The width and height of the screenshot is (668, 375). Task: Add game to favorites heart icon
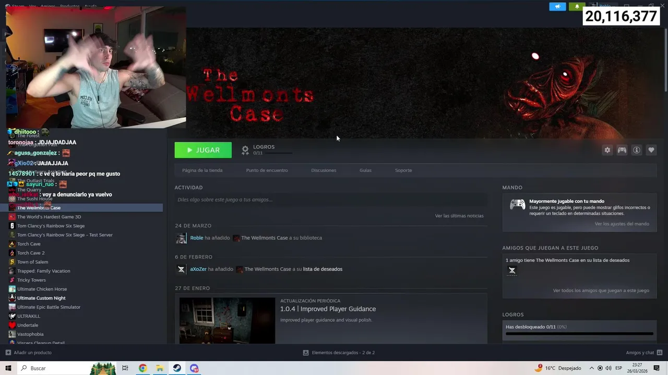coord(651,150)
